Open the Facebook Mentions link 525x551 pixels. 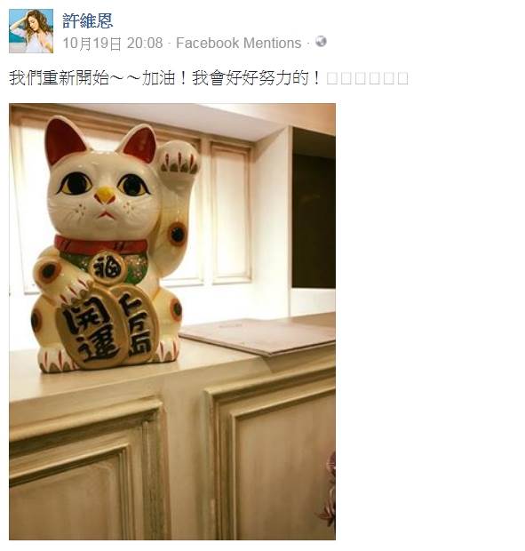[x=238, y=44]
